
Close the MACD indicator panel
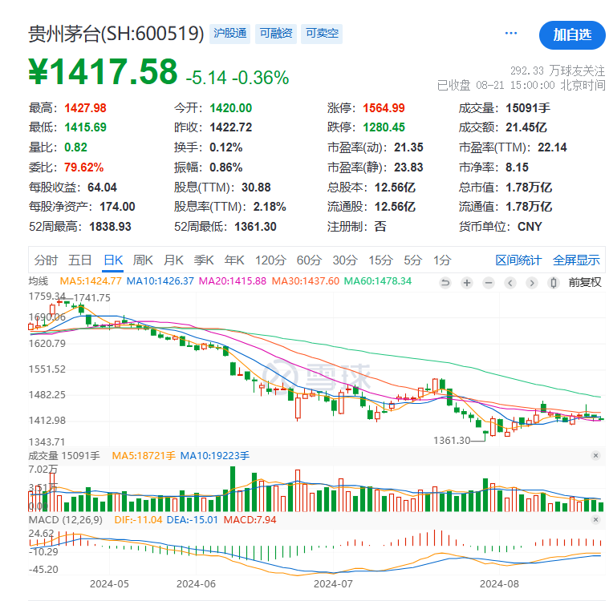596,519
